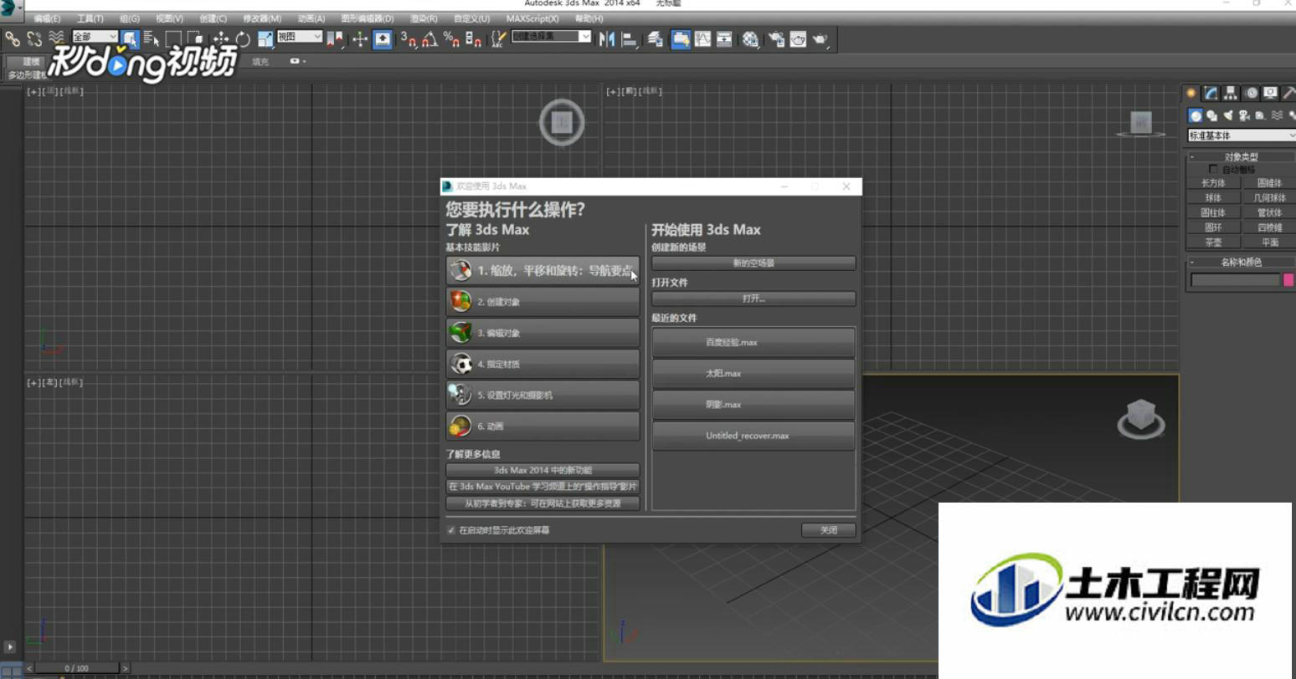Image resolution: width=1296 pixels, height=679 pixels.
Task: Switch to the Display command panel tab
Action: coord(1270,93)
